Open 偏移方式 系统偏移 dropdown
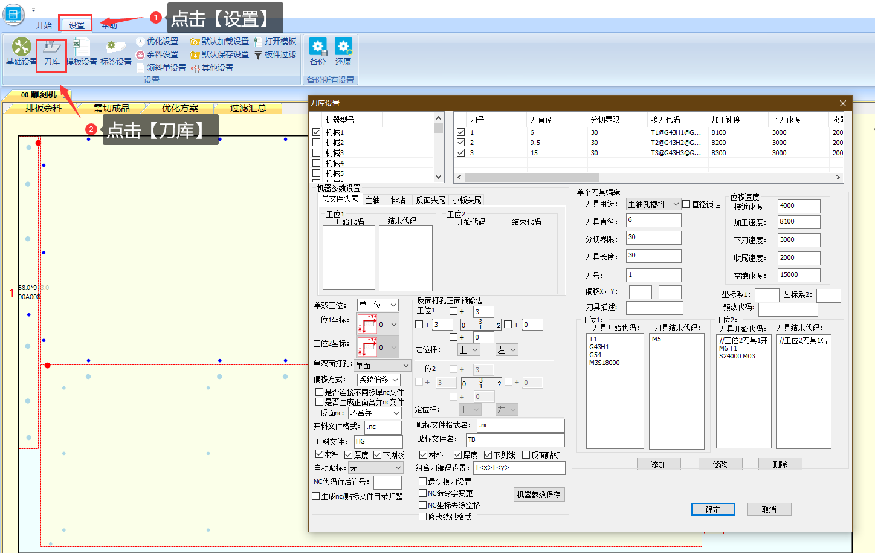Screen dimensions: 875x553 379,380
